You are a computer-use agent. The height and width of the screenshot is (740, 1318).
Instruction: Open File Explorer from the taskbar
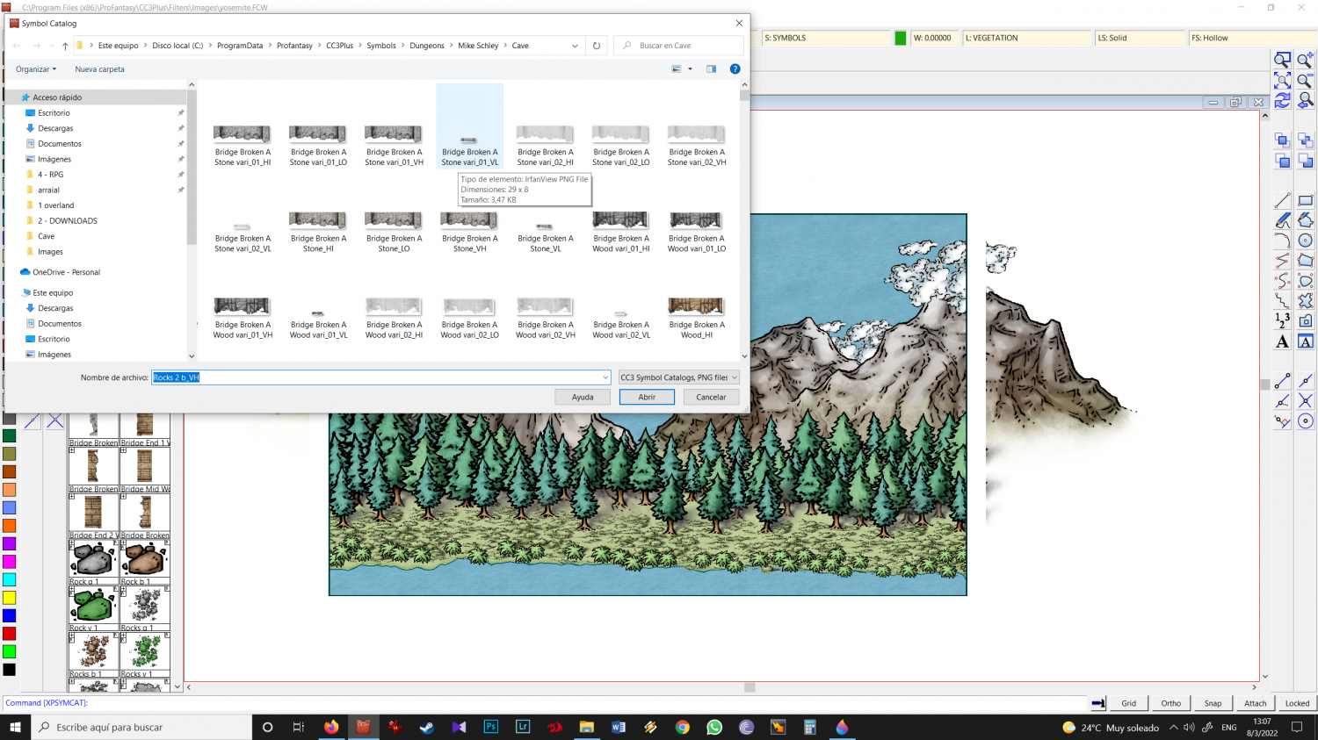586,727
